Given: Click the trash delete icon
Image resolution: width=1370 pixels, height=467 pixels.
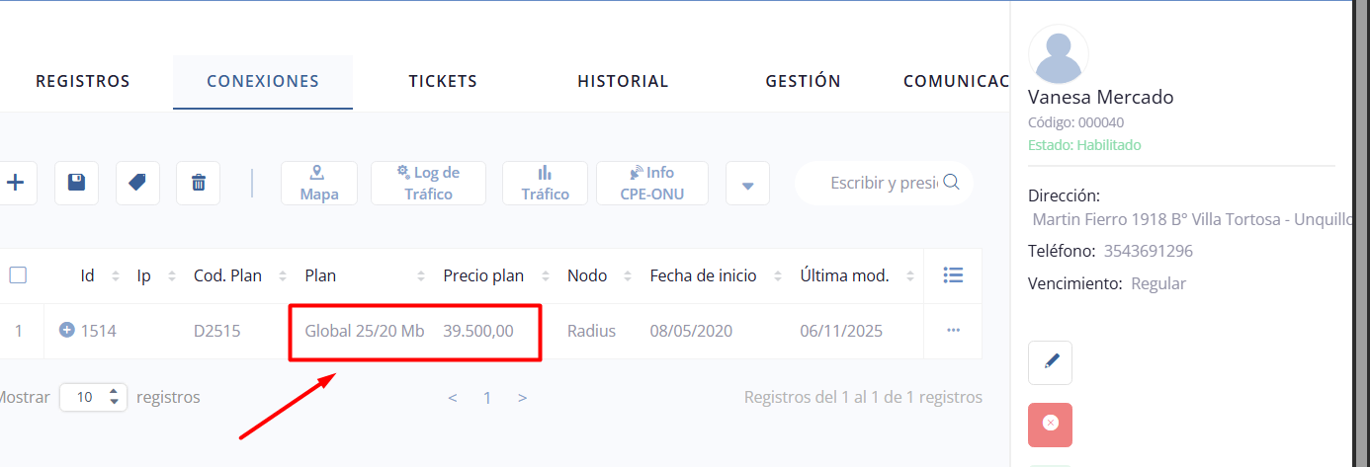Looking at the screenshot, I should pos(198,183).
